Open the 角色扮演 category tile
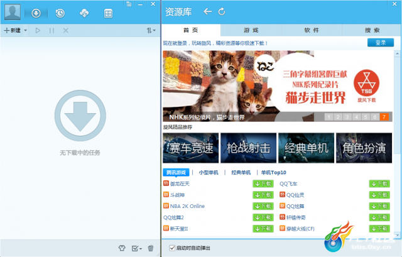This screenshot has height=257, width=402. click(x=364, y=148)
